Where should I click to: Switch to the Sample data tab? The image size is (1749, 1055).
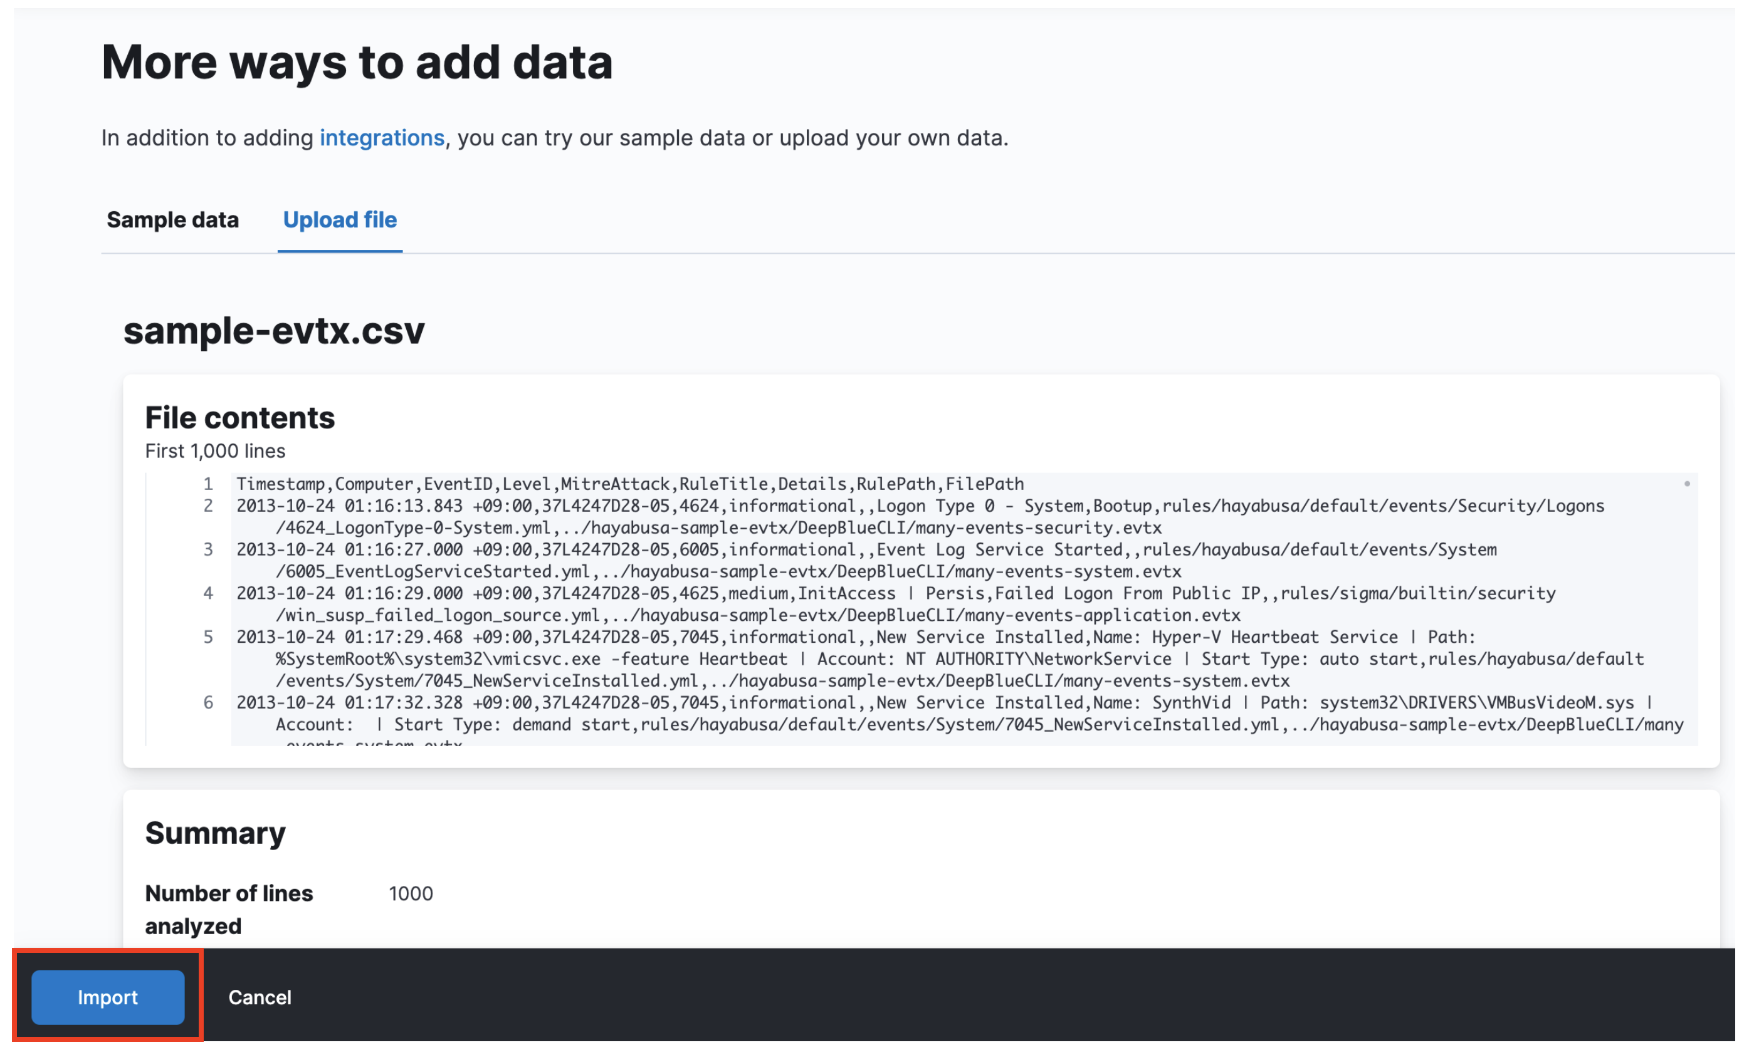click(x=172, y=220)
